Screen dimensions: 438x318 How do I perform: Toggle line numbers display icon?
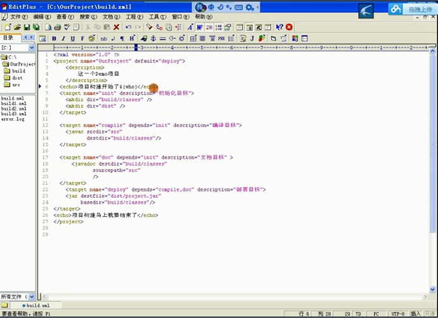tap(218, 27)
